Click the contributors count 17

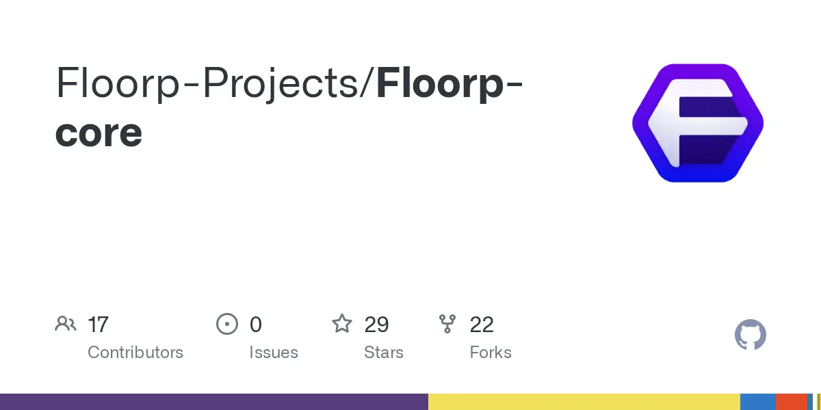pyautogui.click(x=99, y=325)
